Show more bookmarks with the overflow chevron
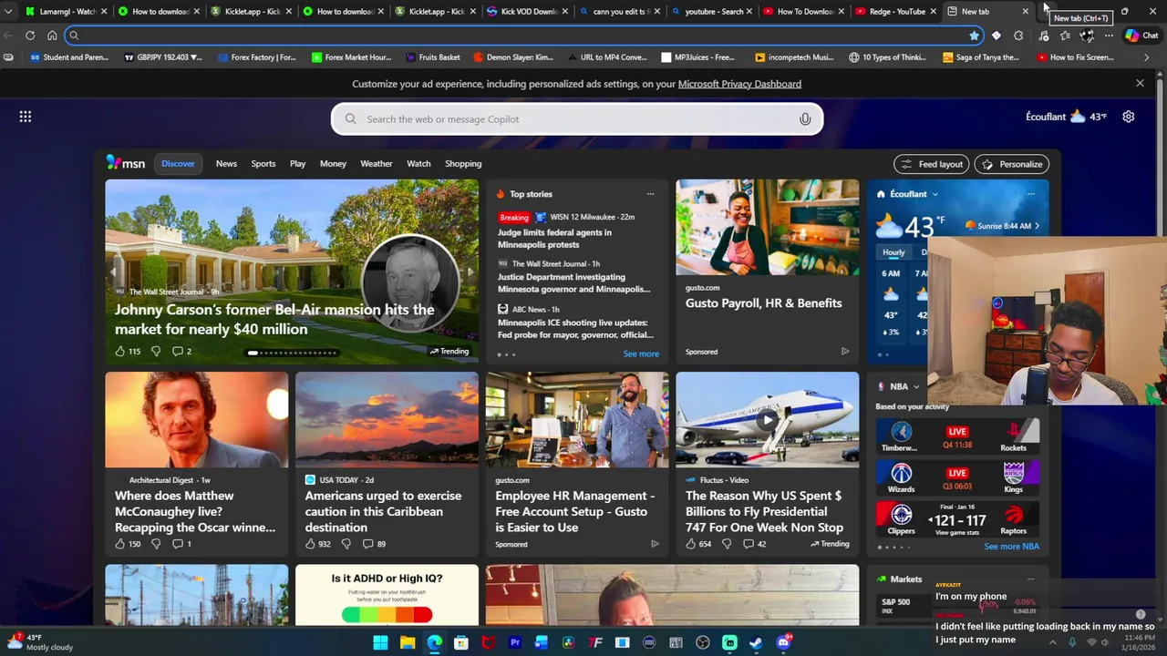 tap(1146, 57)
